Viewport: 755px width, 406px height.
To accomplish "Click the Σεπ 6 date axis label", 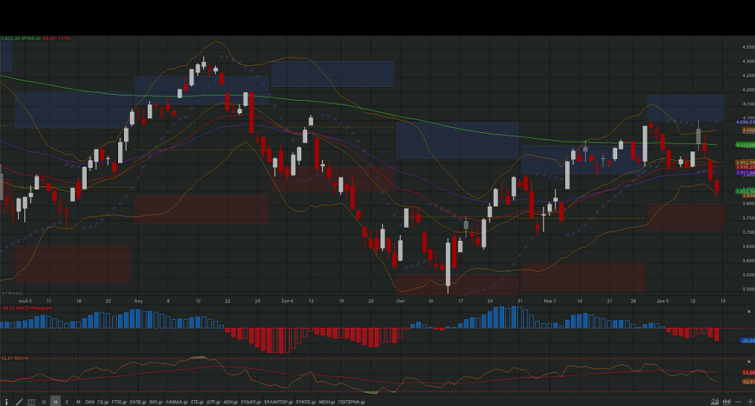I will click(x=287, y=301).
